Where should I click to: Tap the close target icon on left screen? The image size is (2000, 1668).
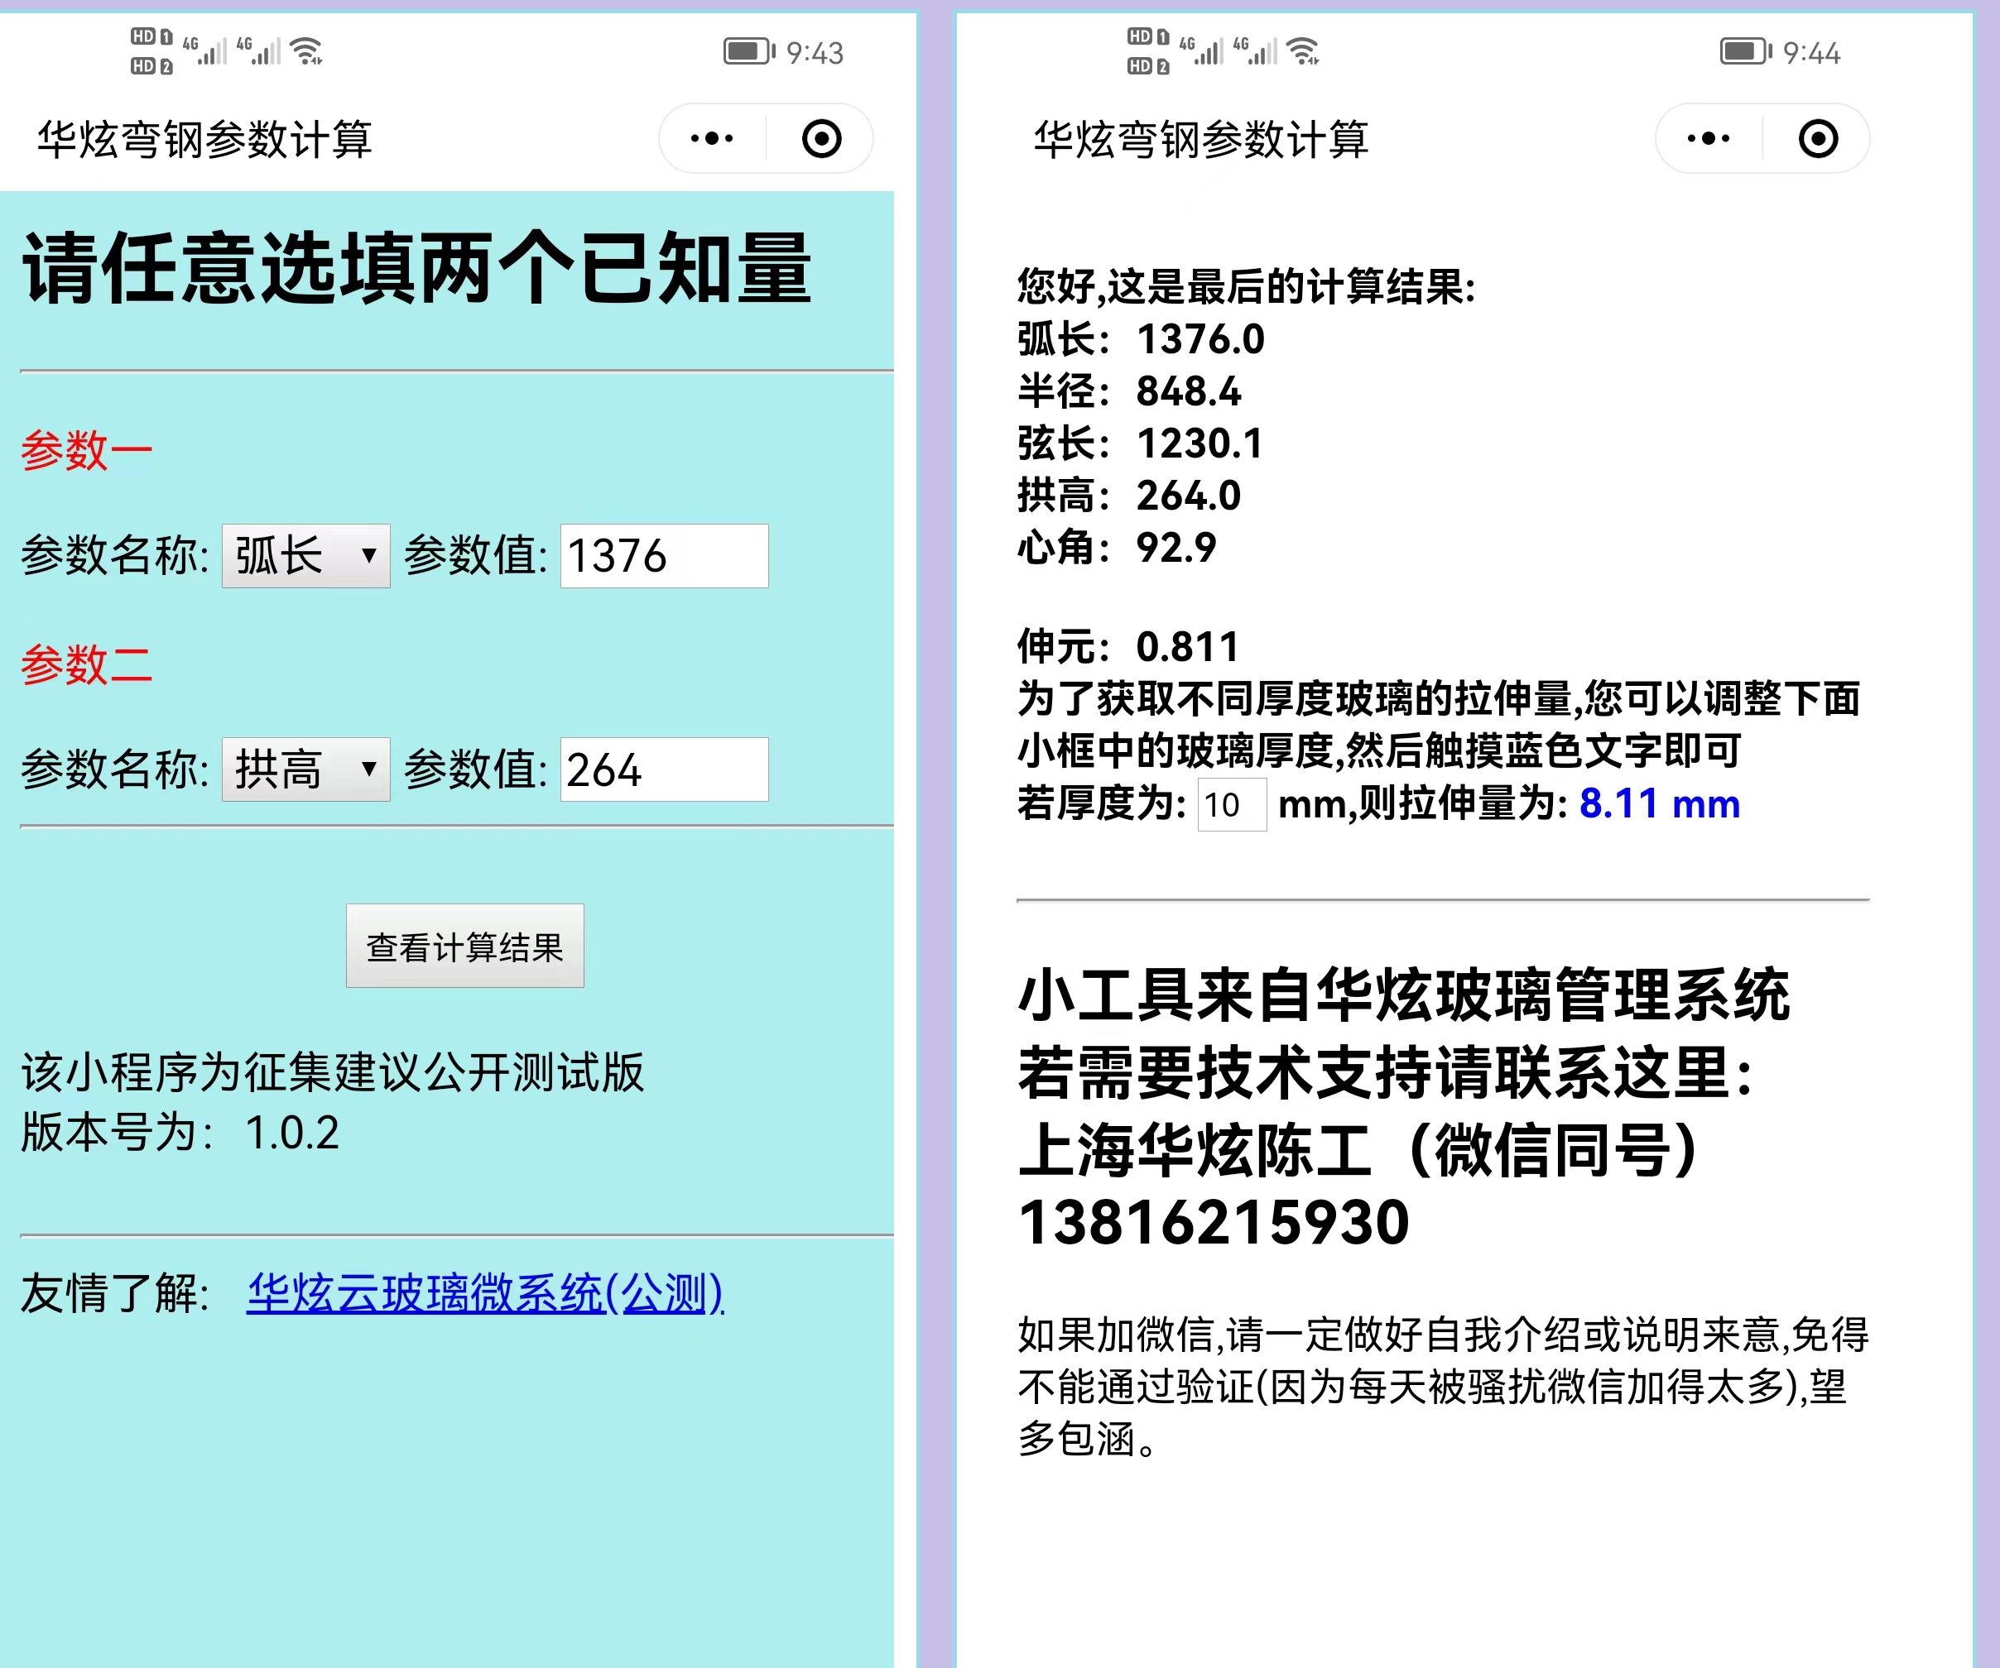coord(821,139)
